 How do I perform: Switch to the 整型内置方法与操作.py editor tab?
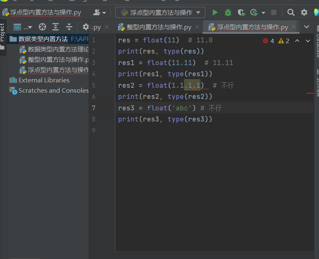[x=159, y=27]
